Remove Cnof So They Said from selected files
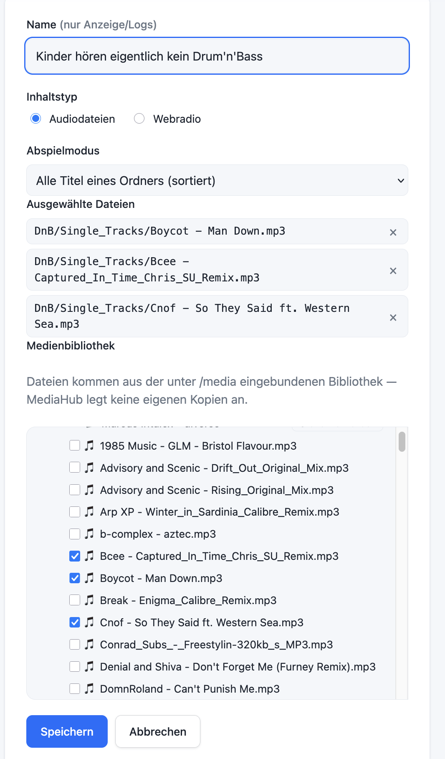The image size is (445, 759). tap(393, 318)
